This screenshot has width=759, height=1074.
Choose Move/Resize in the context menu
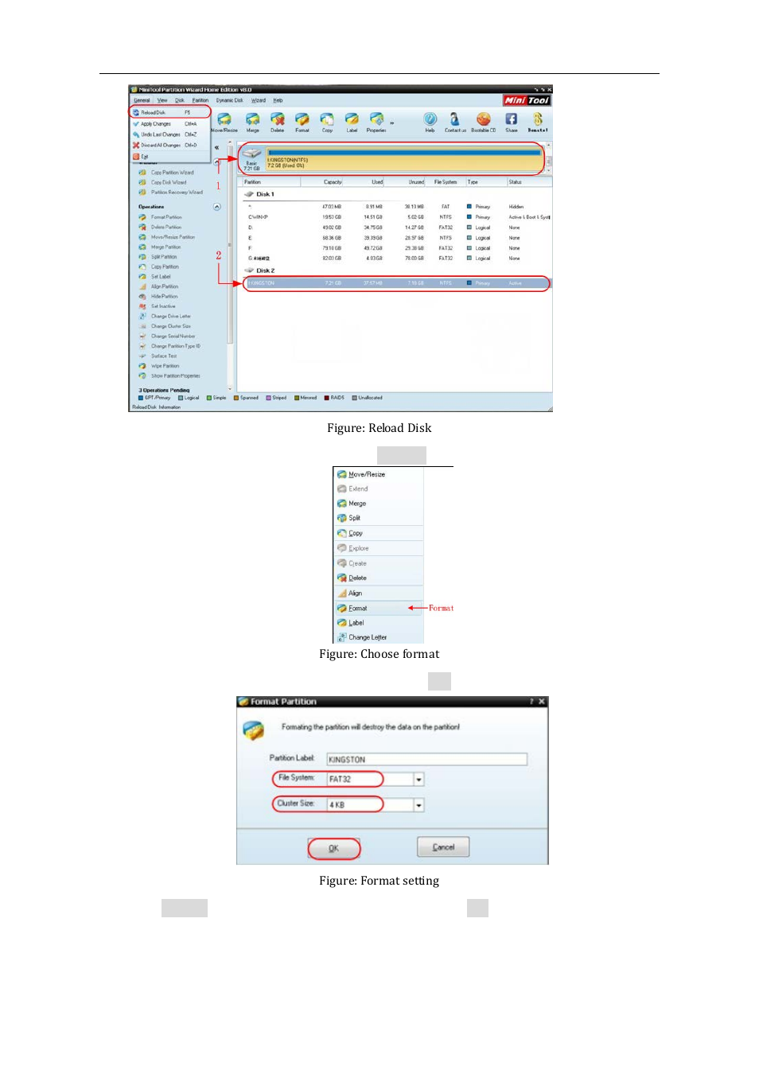(379, 474)
